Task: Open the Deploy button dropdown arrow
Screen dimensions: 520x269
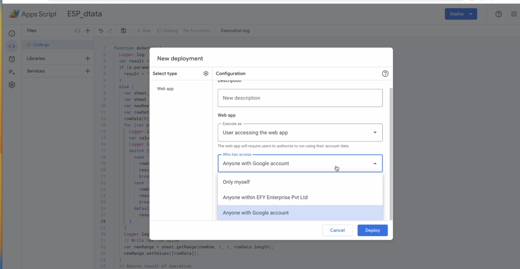Action: [471, 14]
